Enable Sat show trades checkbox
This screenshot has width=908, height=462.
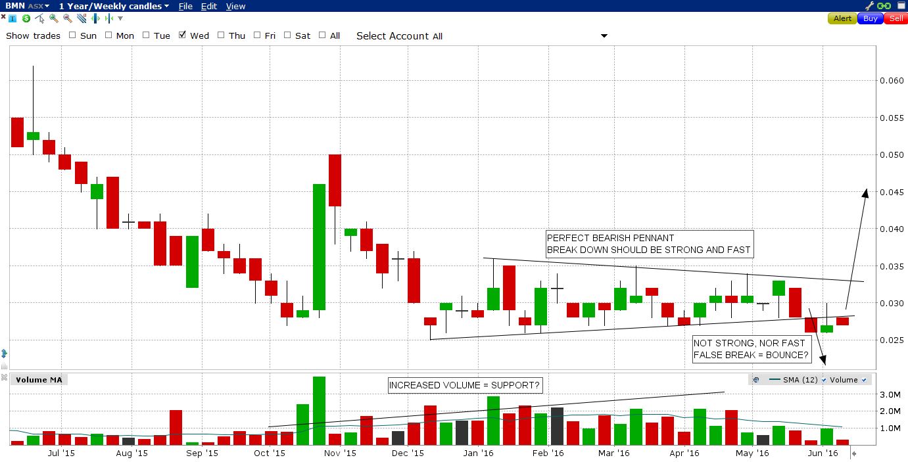coord(288,35)
